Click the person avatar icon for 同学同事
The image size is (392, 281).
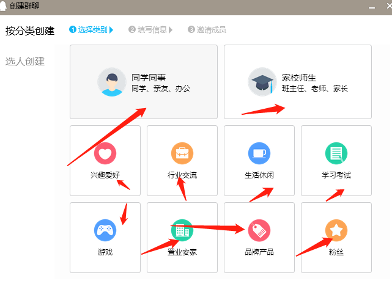[112, 82]
